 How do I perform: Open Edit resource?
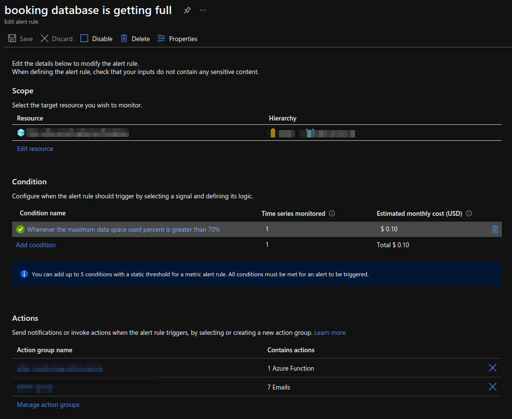coord(34,149)
